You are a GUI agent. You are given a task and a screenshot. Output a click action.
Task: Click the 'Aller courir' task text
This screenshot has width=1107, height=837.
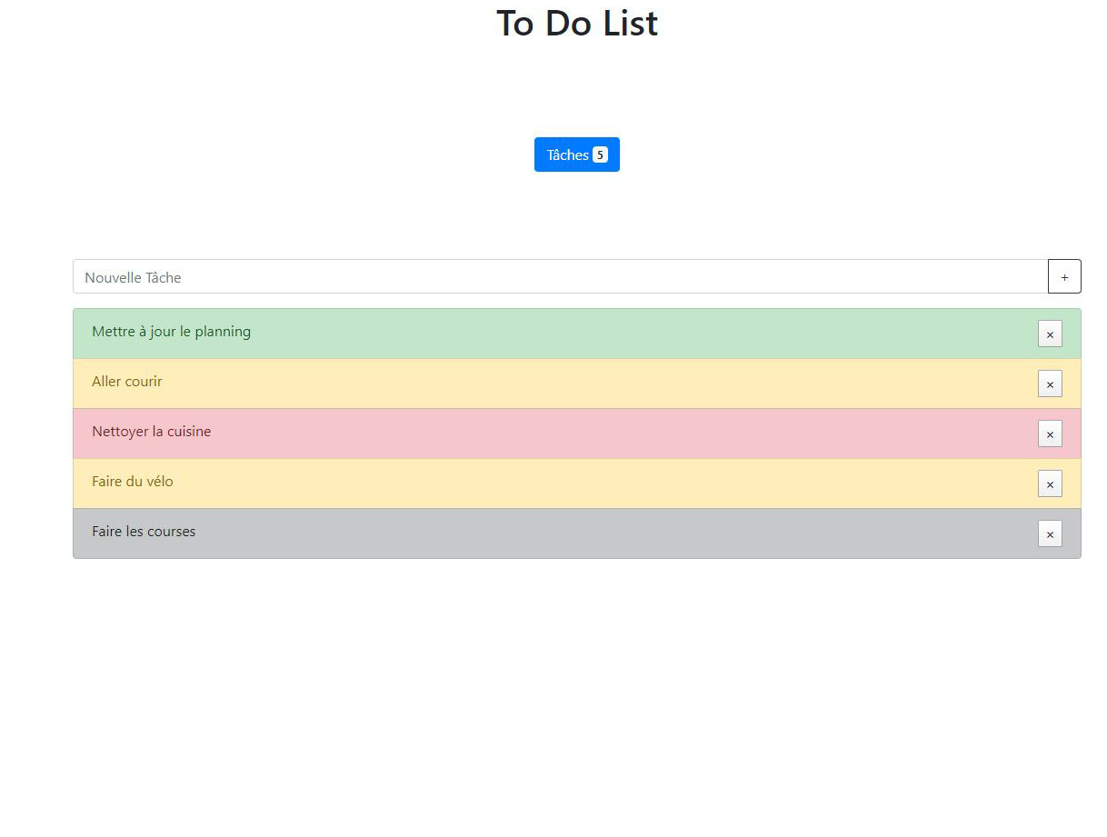tap(127, 382)
